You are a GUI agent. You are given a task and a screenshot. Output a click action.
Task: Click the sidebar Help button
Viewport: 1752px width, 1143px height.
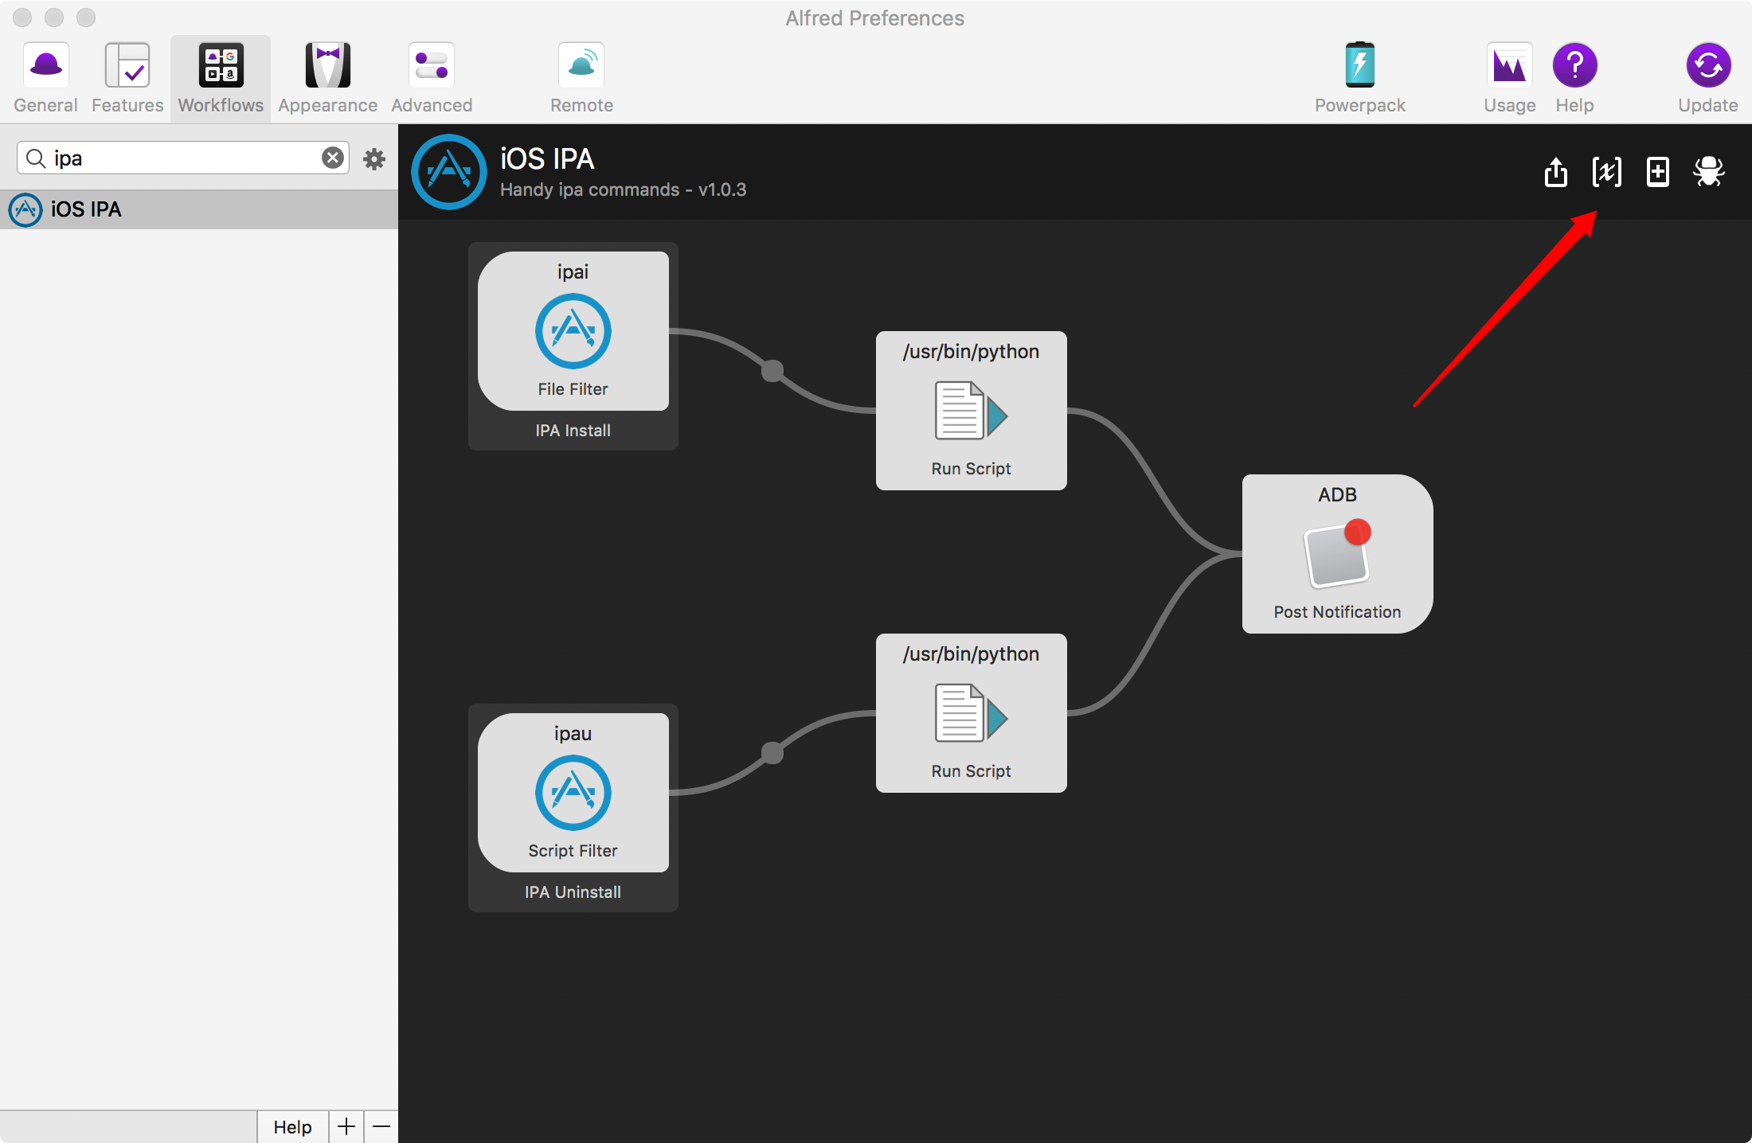click(292, 1127)
